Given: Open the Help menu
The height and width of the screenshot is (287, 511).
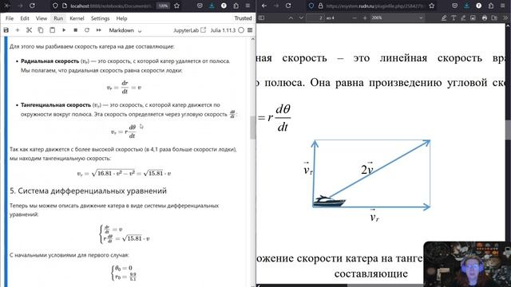Looking at the screenshot, I should tap(121, 18).
